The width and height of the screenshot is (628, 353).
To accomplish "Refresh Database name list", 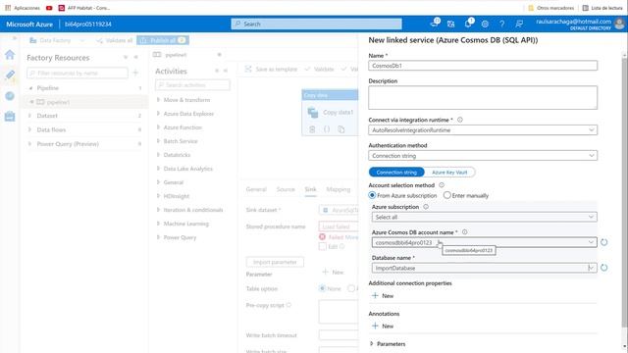I will click(x=604, y=268).
